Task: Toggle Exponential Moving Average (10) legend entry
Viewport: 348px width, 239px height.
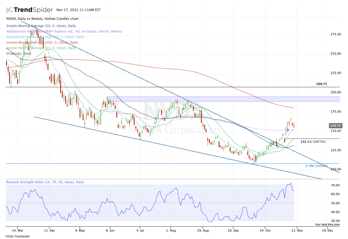Action: tap(45, 37)
